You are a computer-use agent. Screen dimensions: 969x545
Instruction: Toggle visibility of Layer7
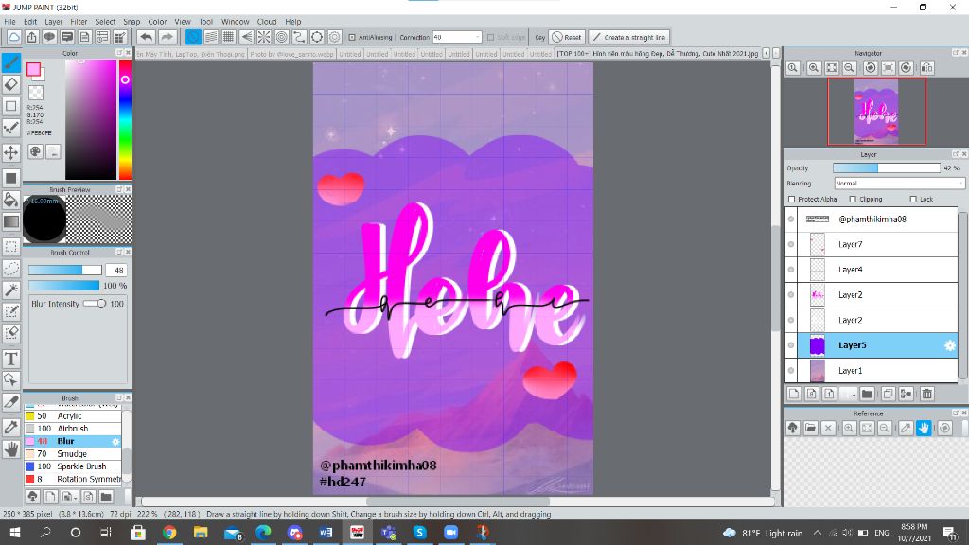point(791,245)
